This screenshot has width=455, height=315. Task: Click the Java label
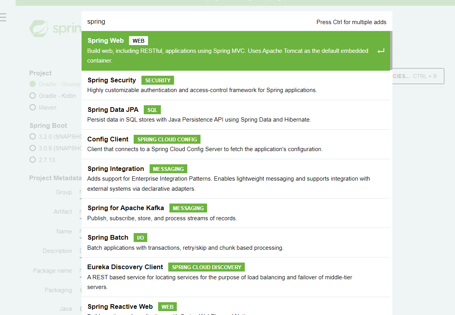click(66, 309)
